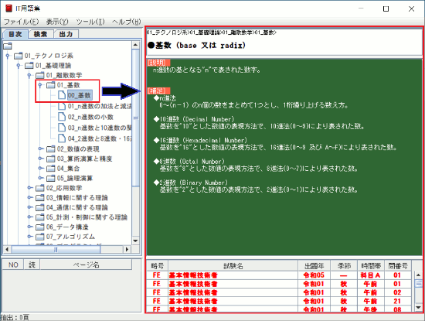
Task: Open the ツール(T) menu
Action: [x=90, y=22]
